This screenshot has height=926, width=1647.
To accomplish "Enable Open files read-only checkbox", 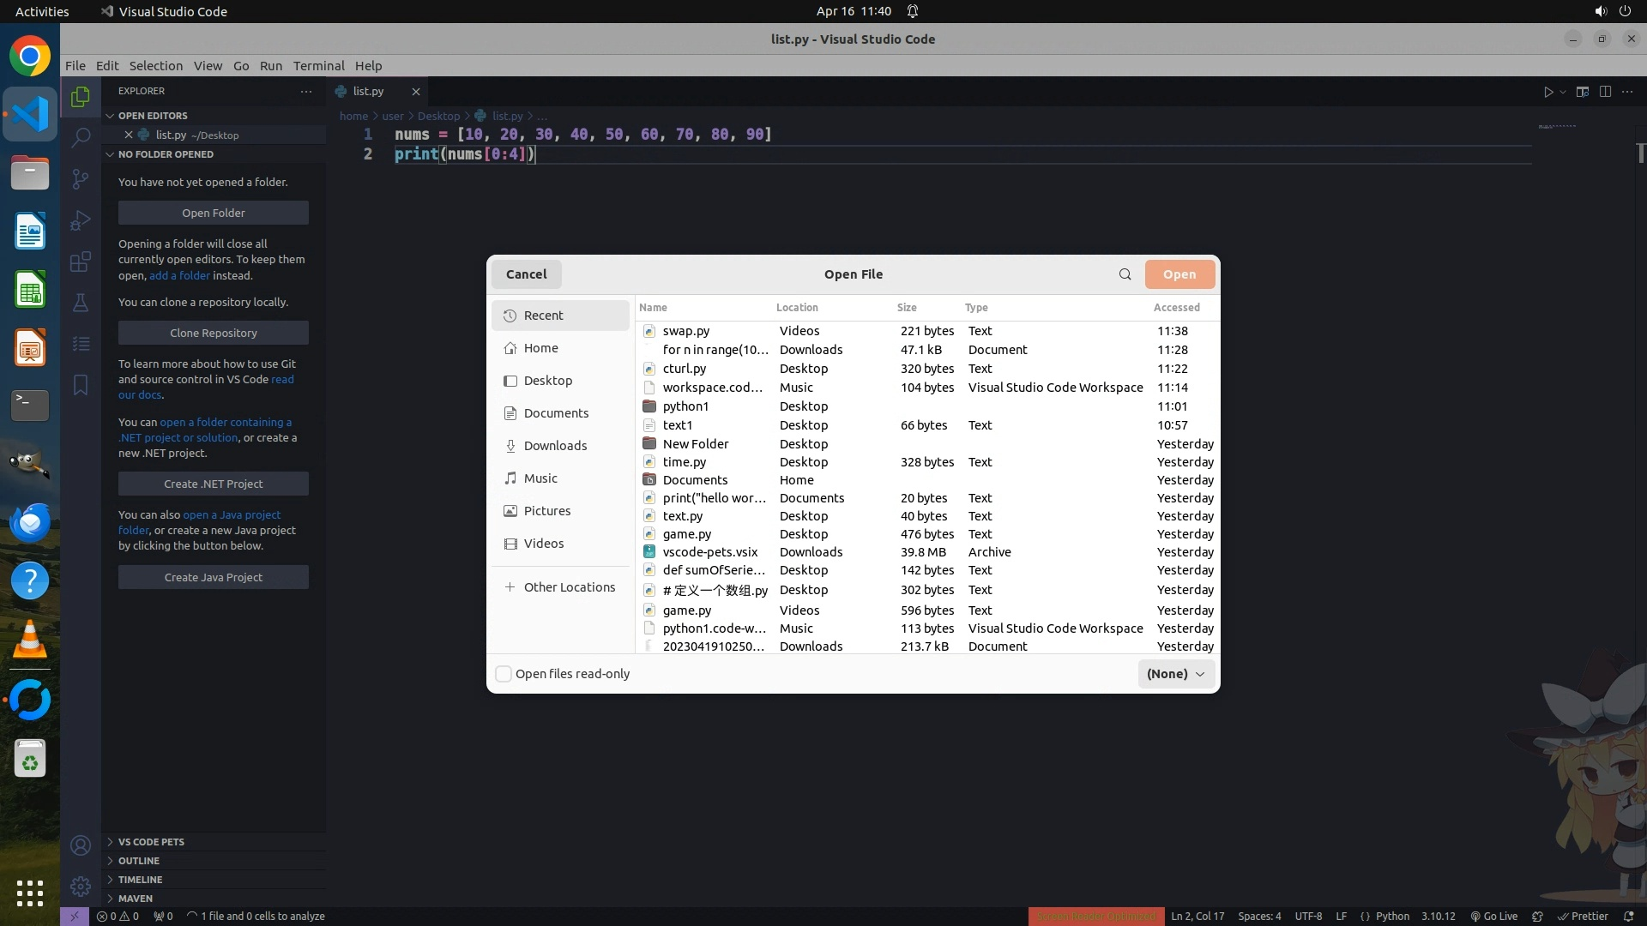I will pos(504,674).
